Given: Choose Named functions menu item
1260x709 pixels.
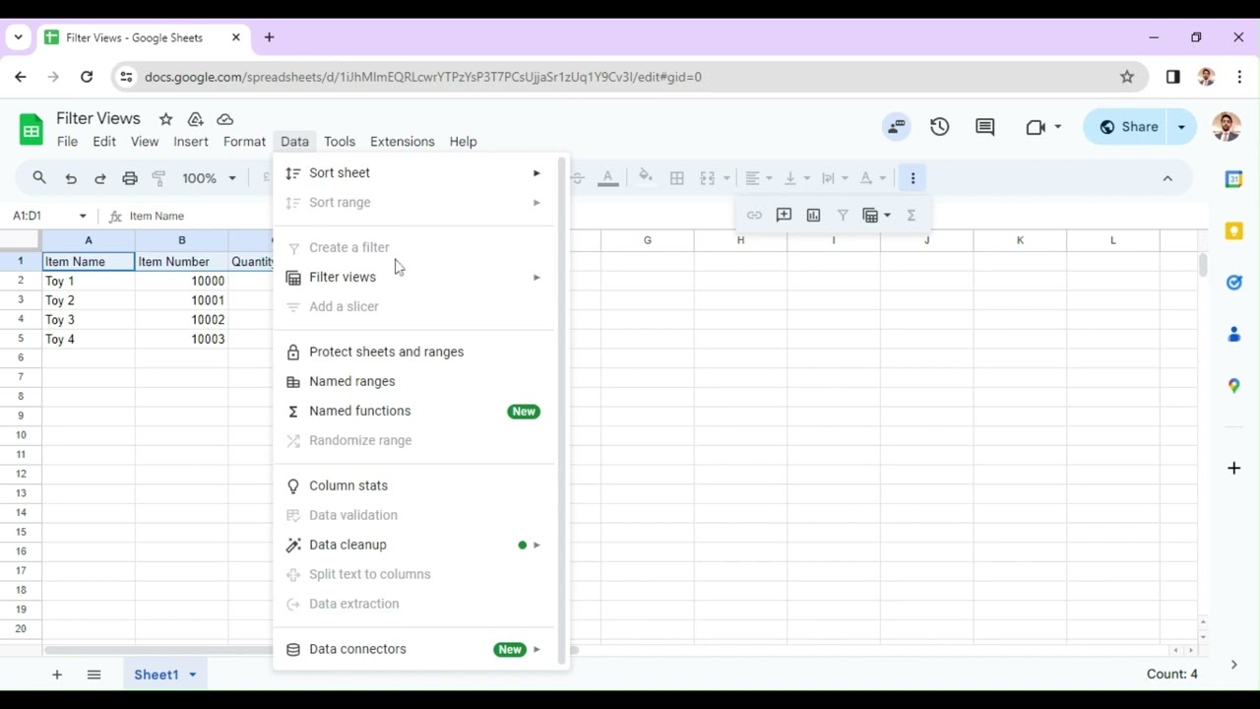Looking at the screenshot, I should (414, 411).
